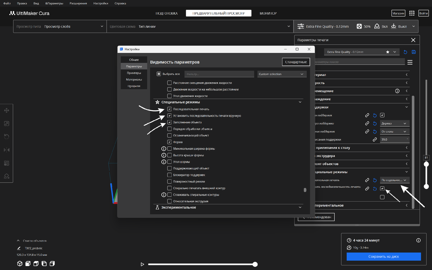Enable Блокиратор поддержек checkbox

(170, 175)
